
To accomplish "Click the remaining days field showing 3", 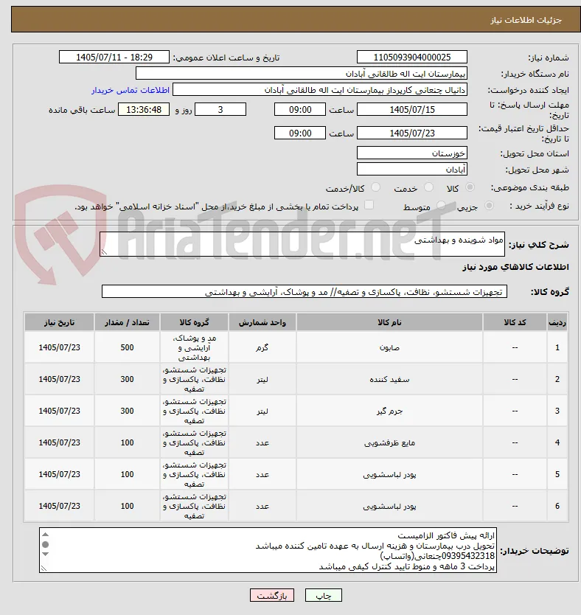I will 220,109.
